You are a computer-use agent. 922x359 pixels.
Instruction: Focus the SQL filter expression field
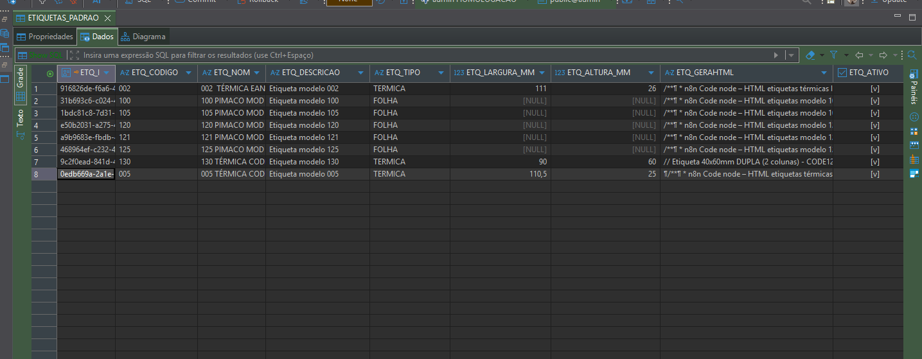tap(424, 55)
